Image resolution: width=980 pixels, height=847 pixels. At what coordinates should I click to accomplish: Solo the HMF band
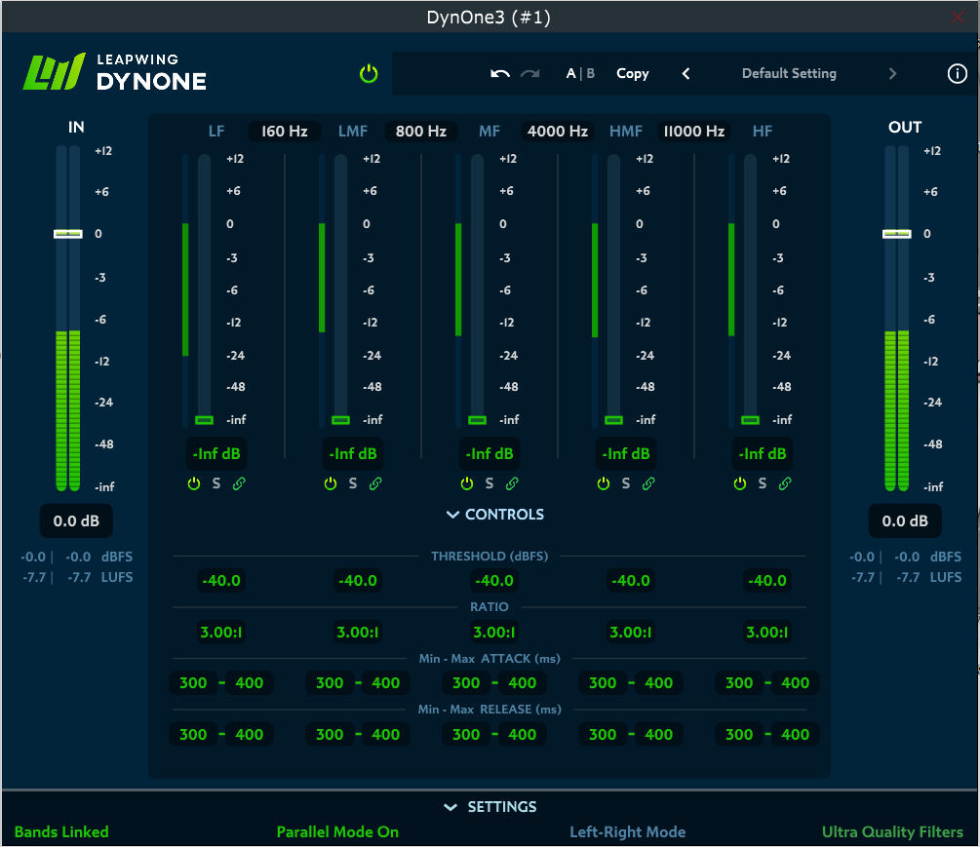tap(626, 483)
